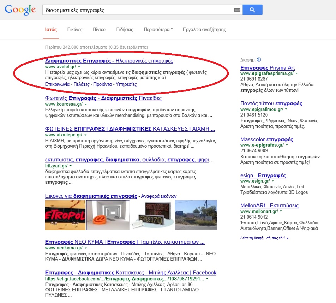Switch to the Βίντεο tab
The image size is (336, 303).
click(99, 30)
